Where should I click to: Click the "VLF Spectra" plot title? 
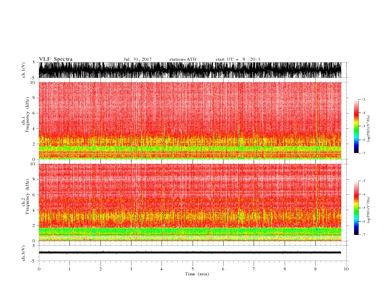[x=56, y=59]
